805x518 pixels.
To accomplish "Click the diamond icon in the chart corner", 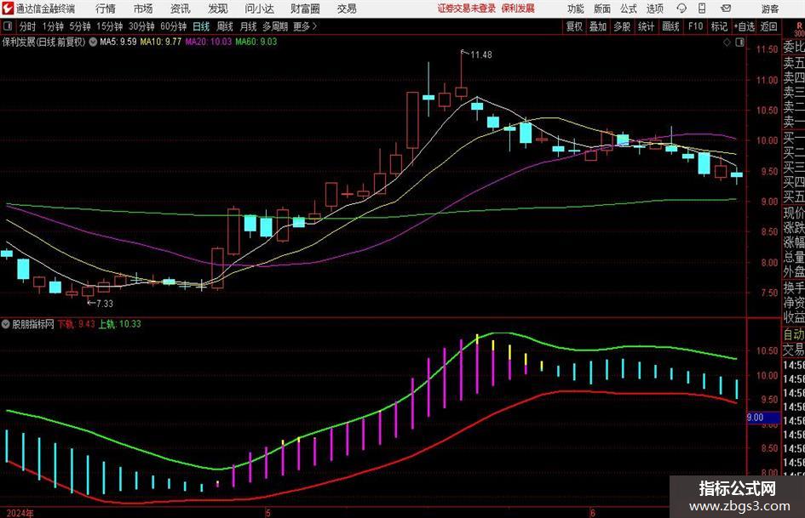I will tap(727, 43).
